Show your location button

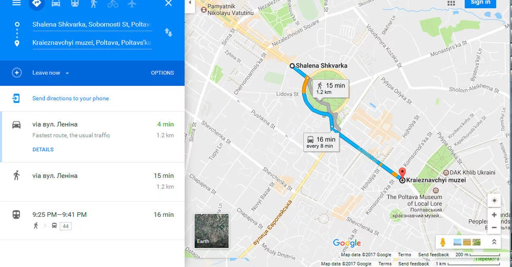coord(494,201)
